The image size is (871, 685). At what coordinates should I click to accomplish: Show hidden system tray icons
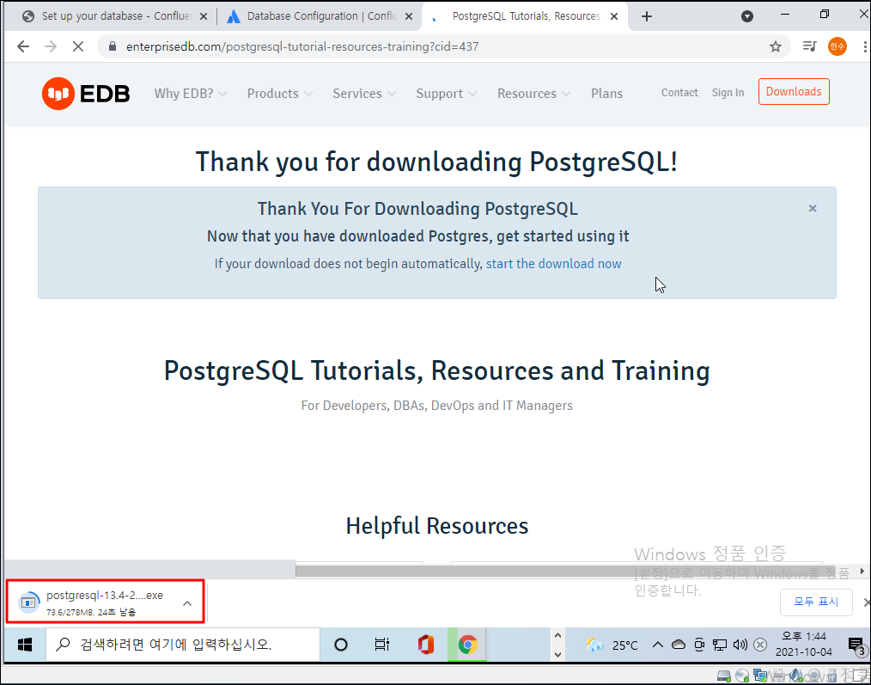(x=658, y=645)
